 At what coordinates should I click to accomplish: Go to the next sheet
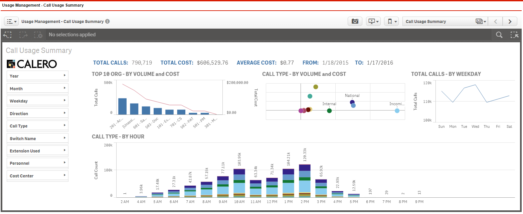[x=510, y=21]
